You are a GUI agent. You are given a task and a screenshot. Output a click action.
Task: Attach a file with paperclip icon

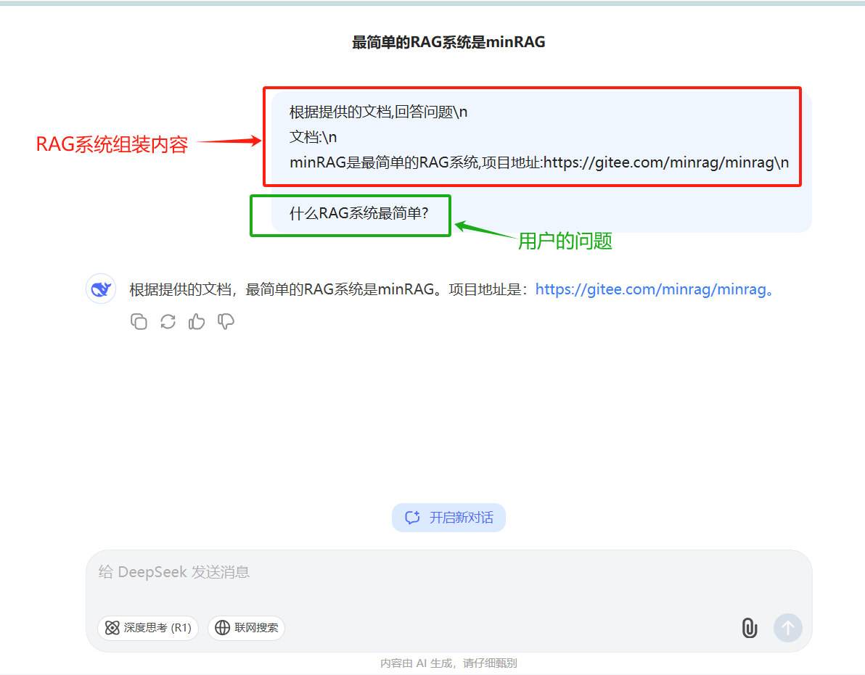click(749, 628)
